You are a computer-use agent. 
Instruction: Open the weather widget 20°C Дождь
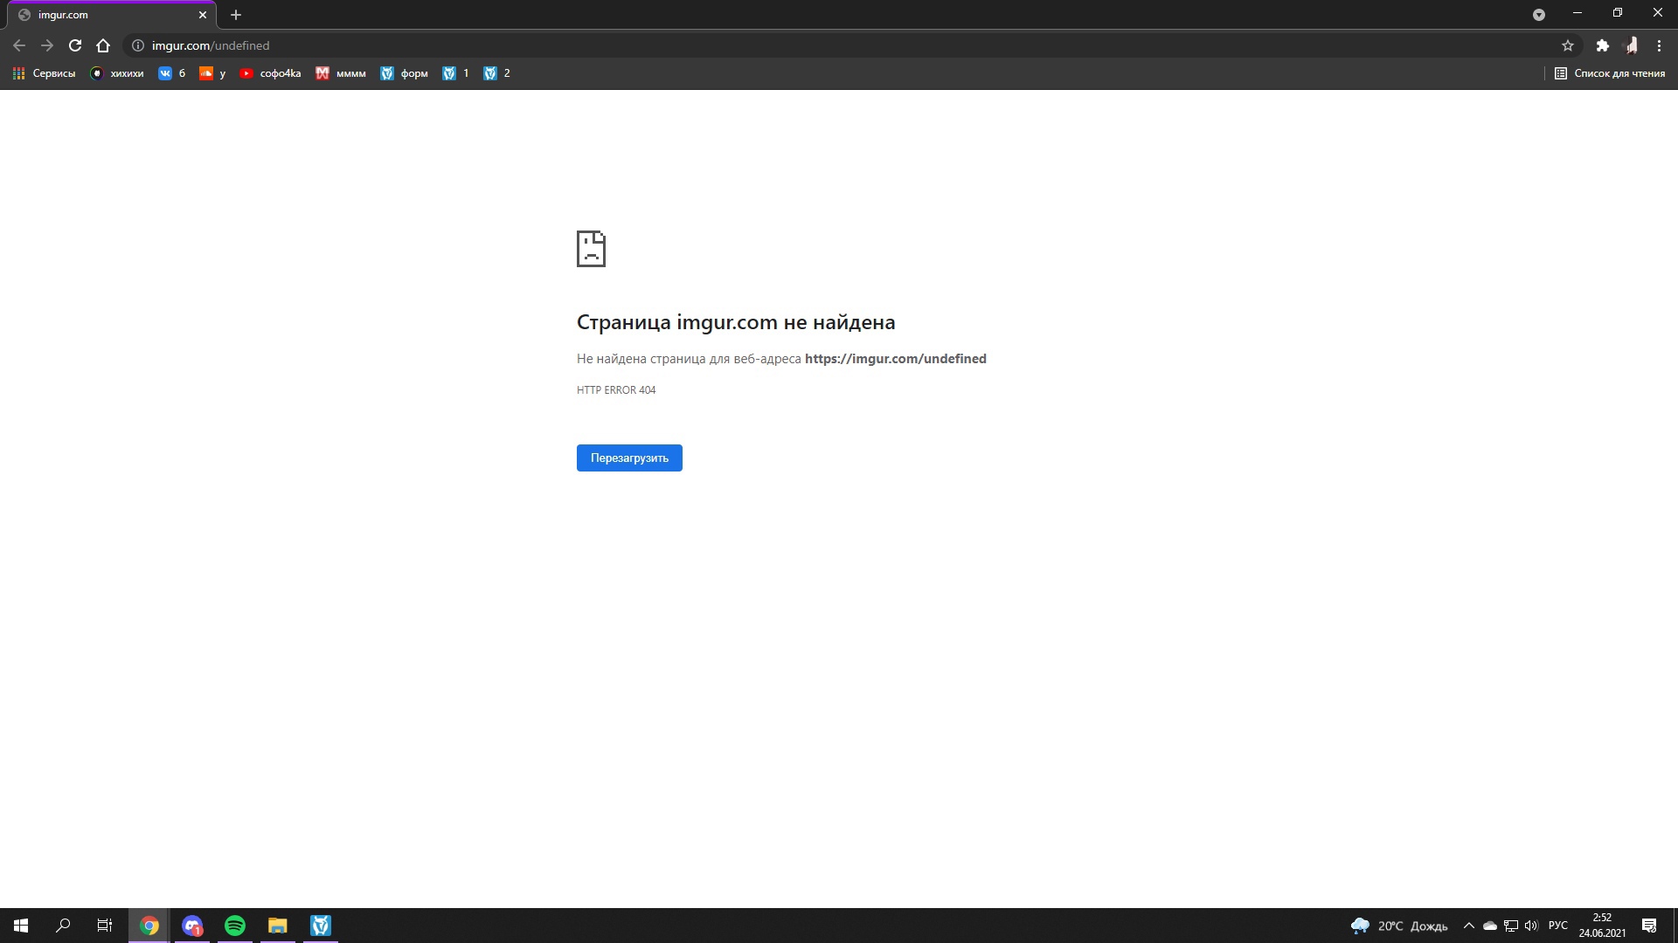1399,926
